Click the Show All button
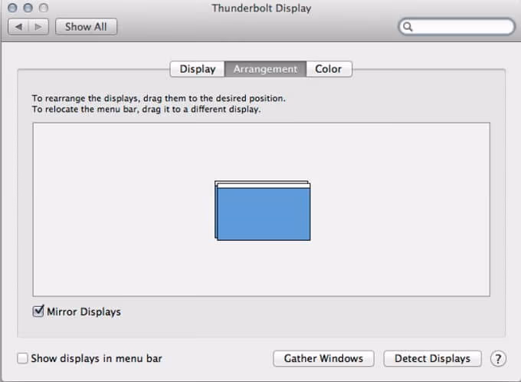The image size is (521, 382). [86, 27]
